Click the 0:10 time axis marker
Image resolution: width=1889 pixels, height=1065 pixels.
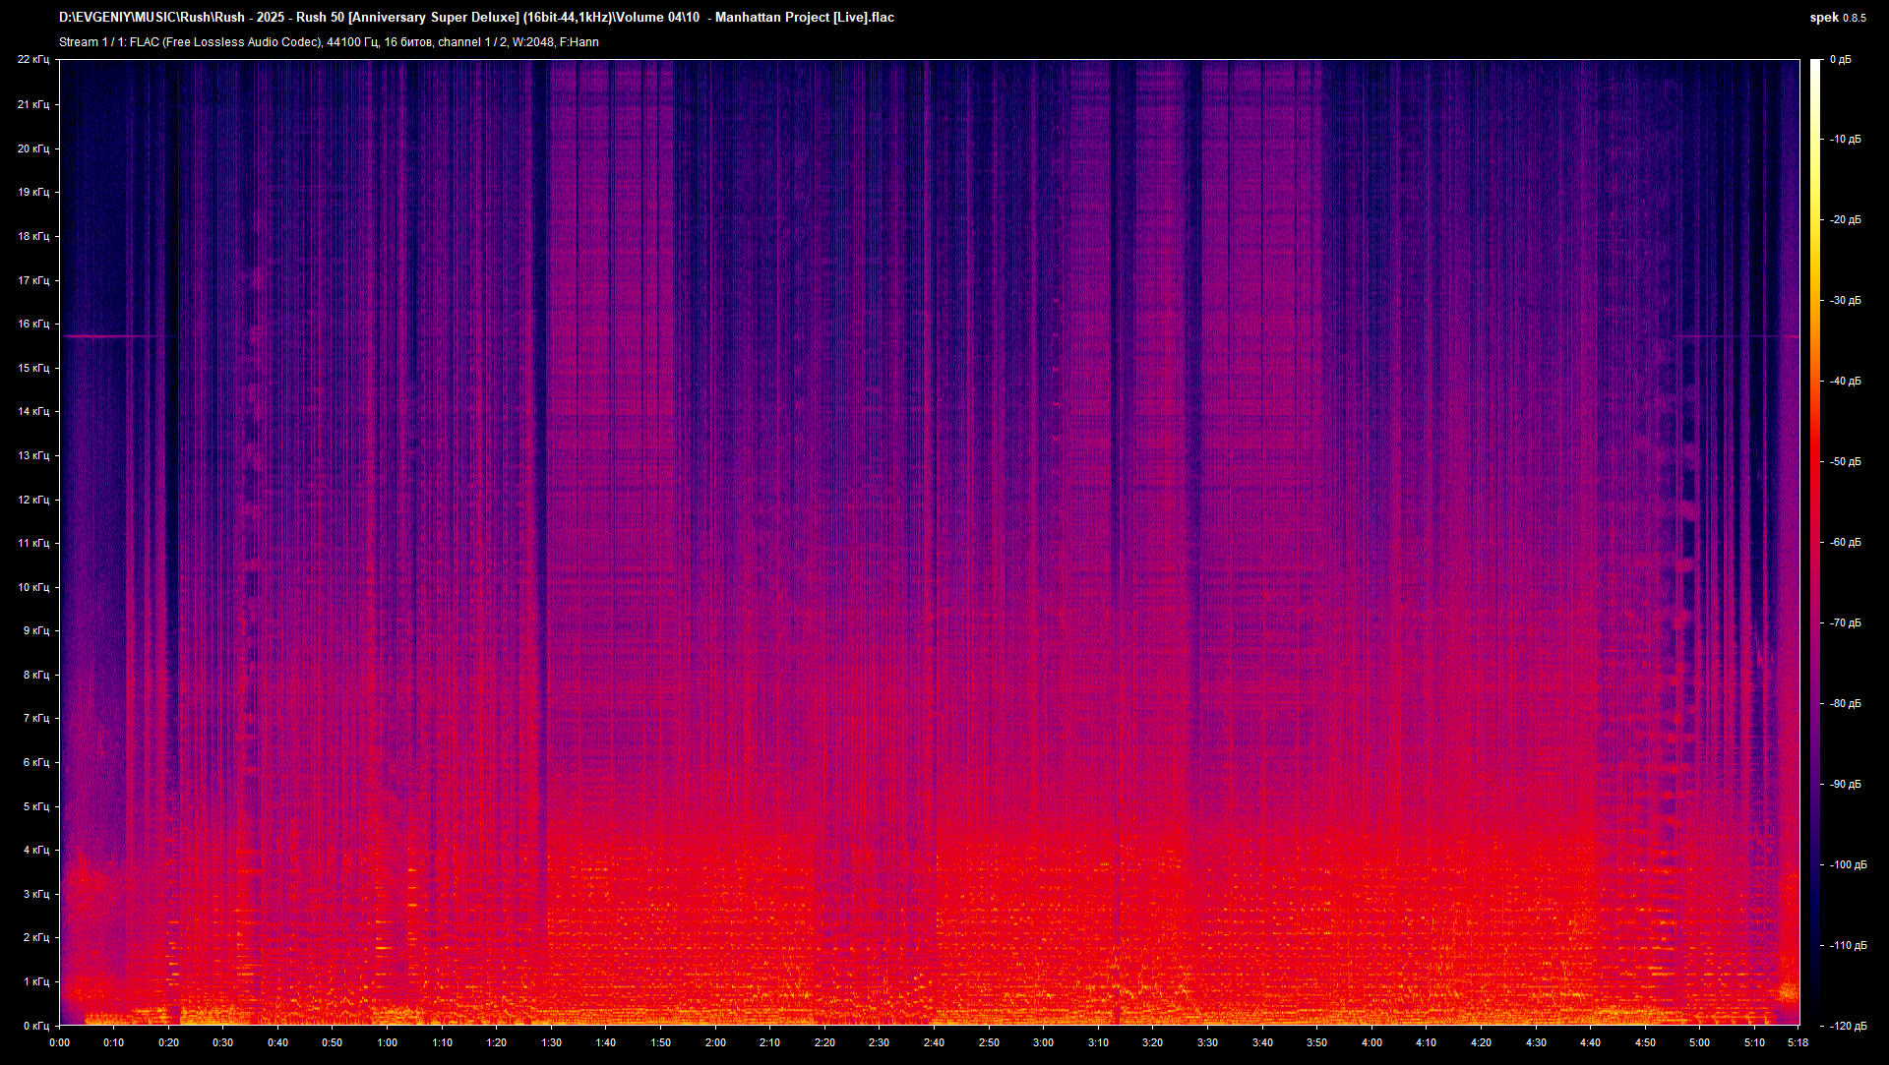coord(114,1042)
